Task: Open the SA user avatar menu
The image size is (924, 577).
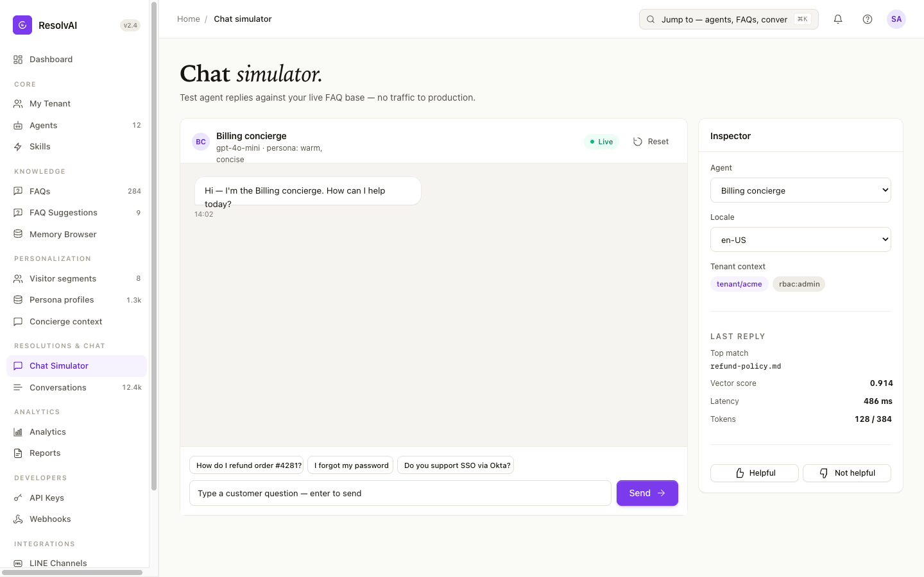Action: (x=896, y=19)
